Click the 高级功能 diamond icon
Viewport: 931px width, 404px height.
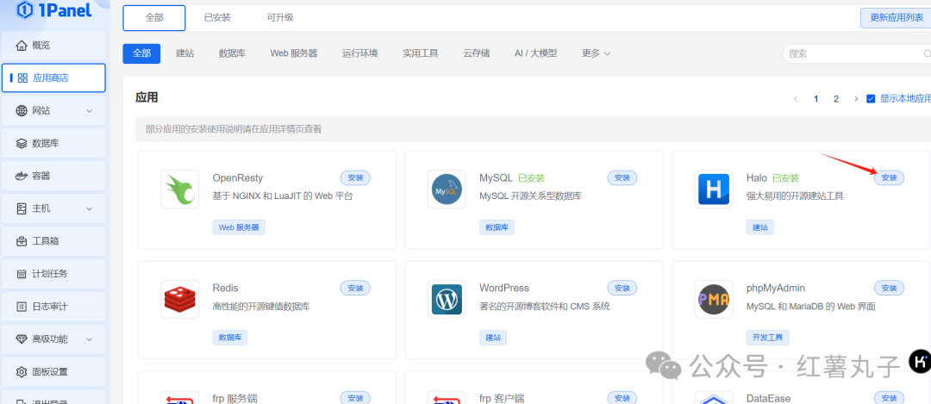point(22,339)
